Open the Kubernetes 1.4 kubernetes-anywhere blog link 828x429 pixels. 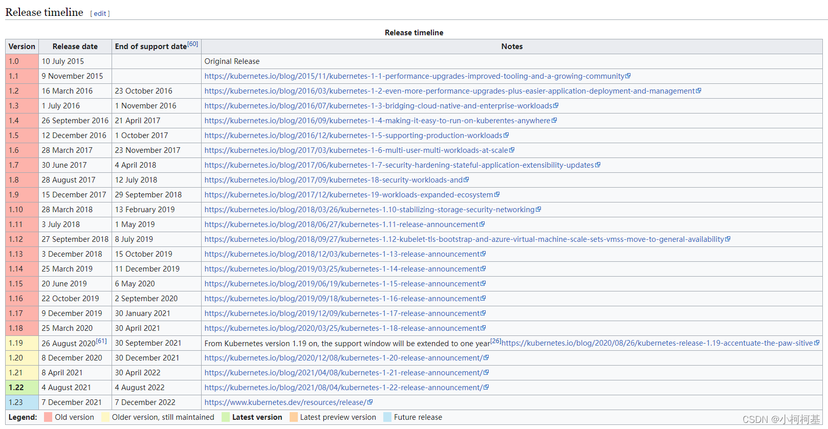[x=378, y=121]
